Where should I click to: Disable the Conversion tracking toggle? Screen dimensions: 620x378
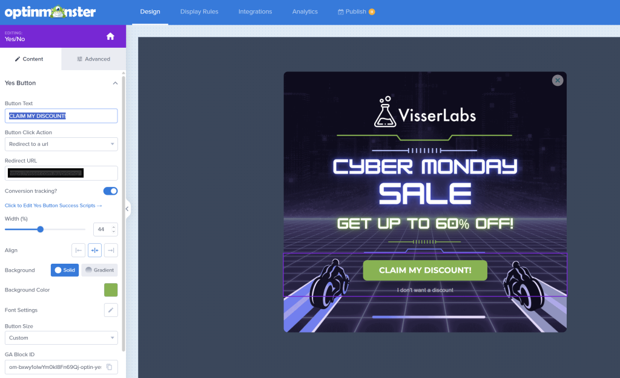coord(110,191)
